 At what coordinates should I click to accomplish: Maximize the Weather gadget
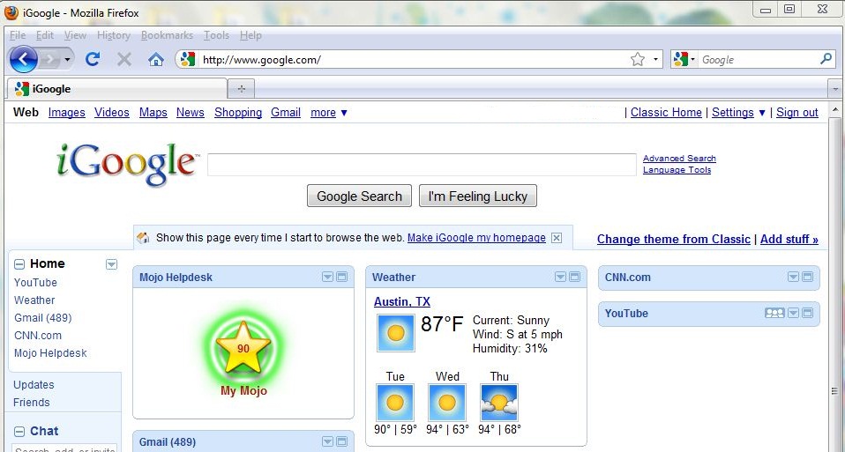574,277
